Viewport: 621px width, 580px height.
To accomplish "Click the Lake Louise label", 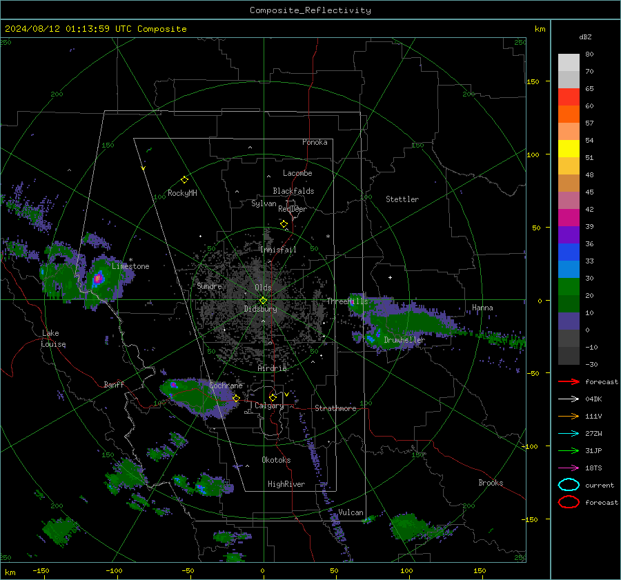I will [x=53, y=339].
